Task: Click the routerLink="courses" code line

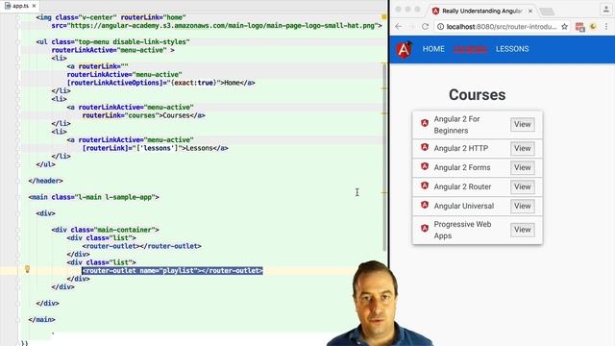Action: [x=143, y=115]
